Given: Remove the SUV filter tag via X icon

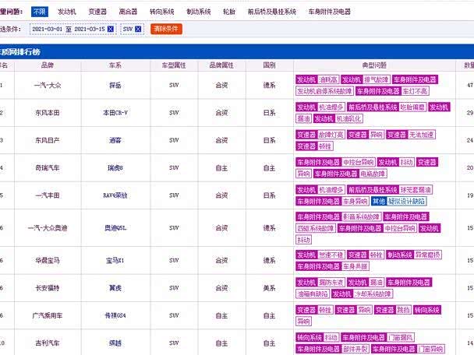Looking at the screenshot, I should click(138, 29).
